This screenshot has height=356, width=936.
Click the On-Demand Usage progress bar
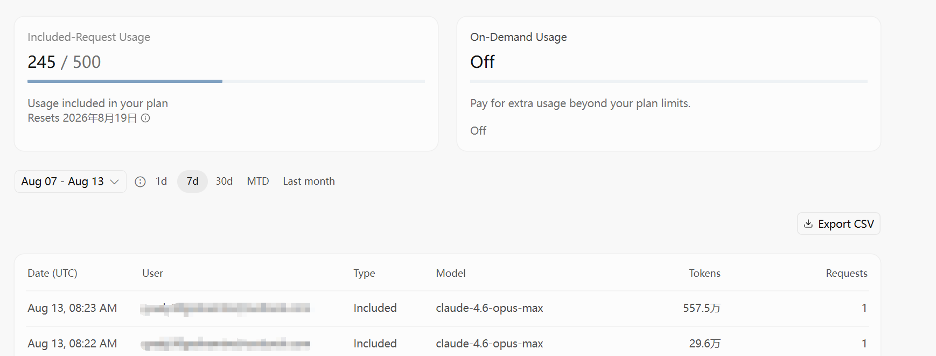pyautogui.click(x=669, y=81)
